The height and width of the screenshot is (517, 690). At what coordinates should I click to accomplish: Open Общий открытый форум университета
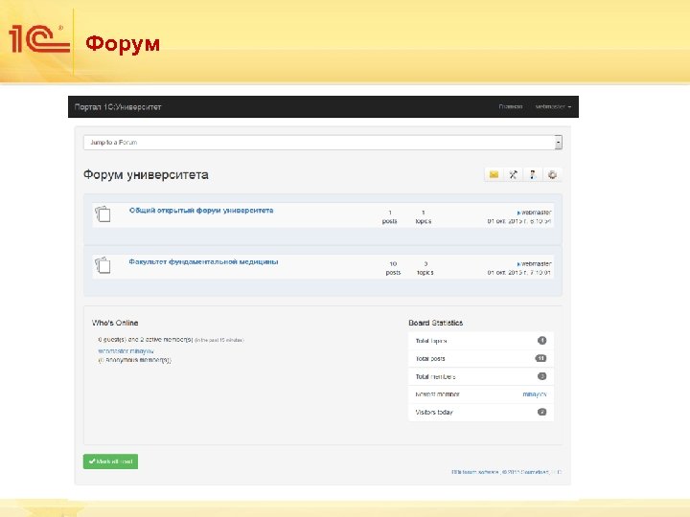[201, 210]
